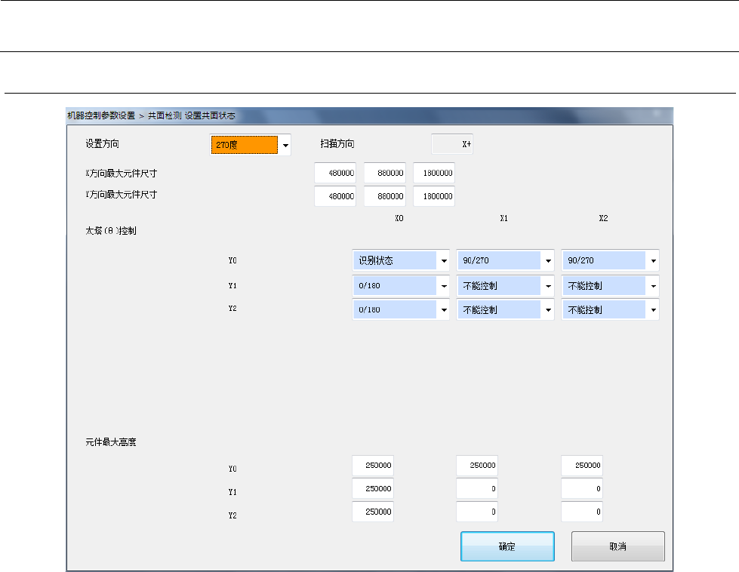Click the 取消 button
Image resolution: width=739 pixels, height=572 pixels.
click(x=617, y=546)
